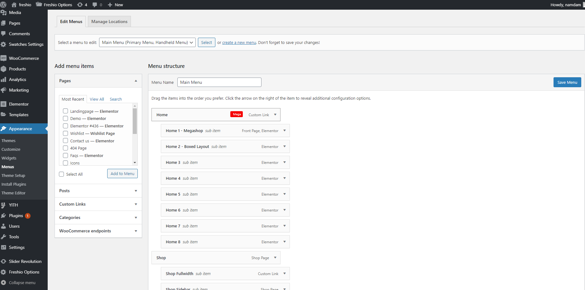Switch to View All pages tab
The height and width of the screenshot is (290, 585).
(x=97, y=99)
